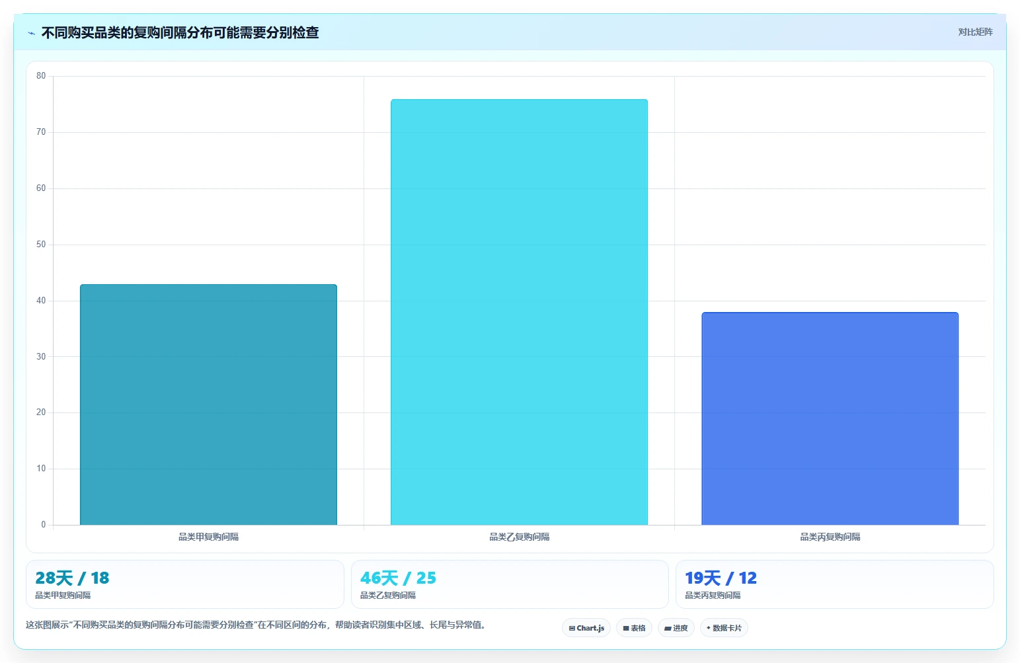
Task: Click the 品类乙复购间隔 caption under 46天
Action: [388, 596]
